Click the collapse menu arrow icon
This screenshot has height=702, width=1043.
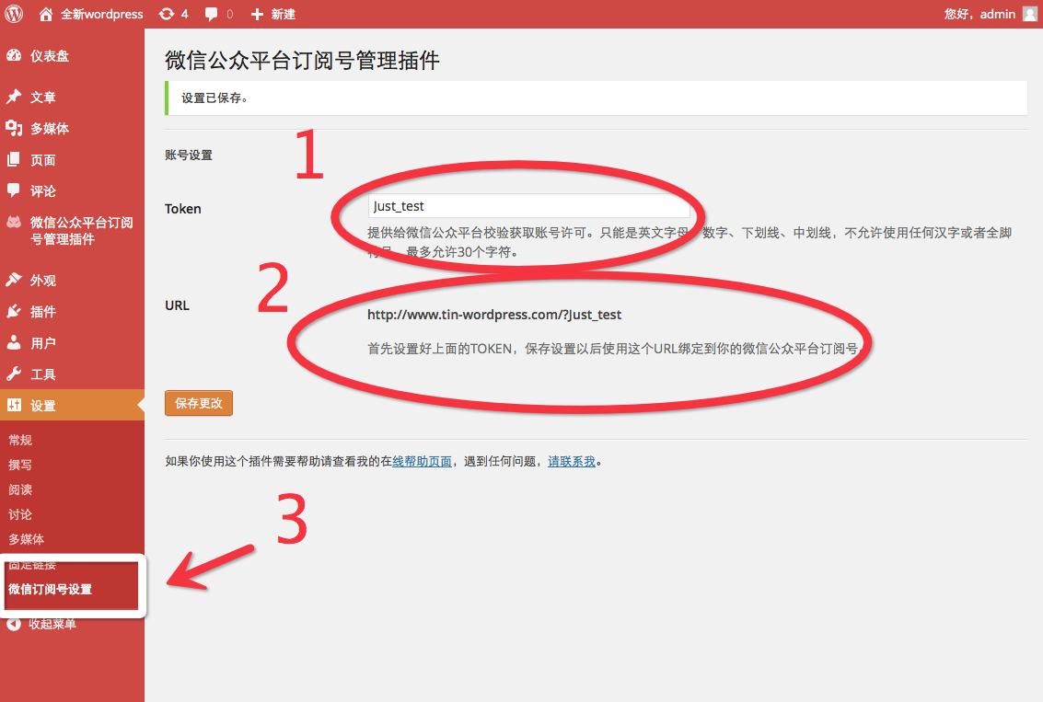click(14, 624)
